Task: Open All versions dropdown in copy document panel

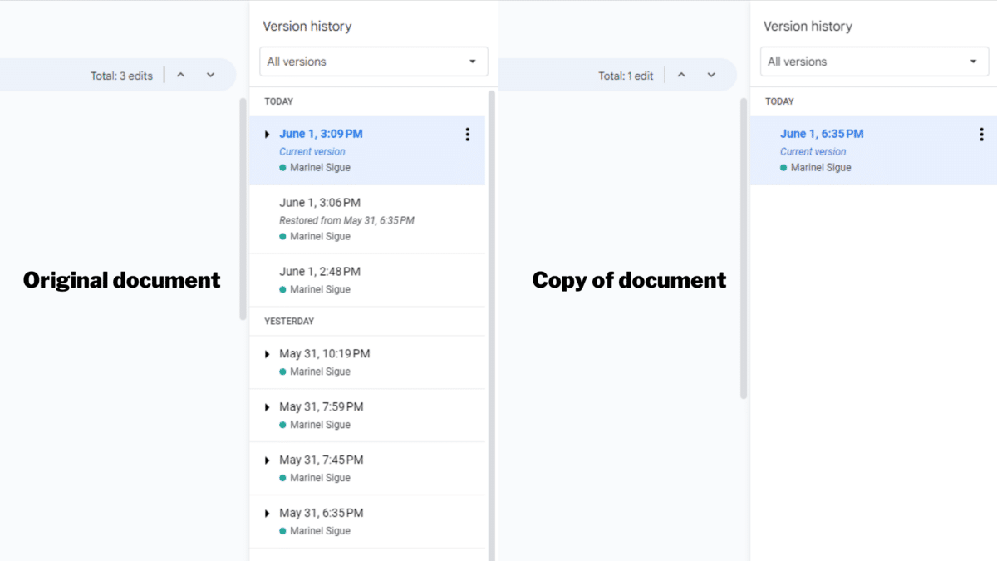Action: pyautogui.click(x=874, y=62)
